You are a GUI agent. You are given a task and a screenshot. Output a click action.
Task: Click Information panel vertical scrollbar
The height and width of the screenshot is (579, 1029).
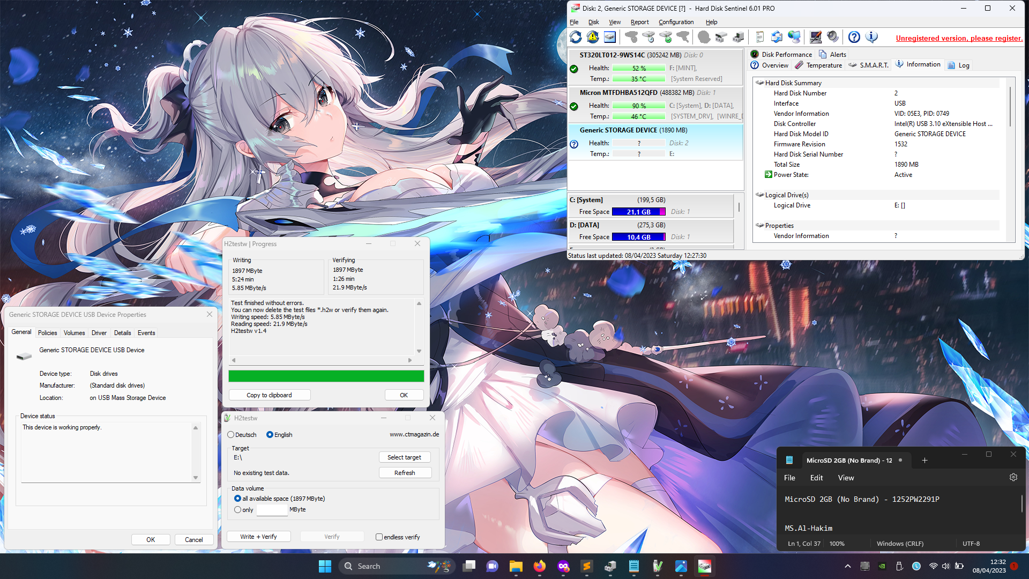pyautogui.click(x=1010, y=106)
